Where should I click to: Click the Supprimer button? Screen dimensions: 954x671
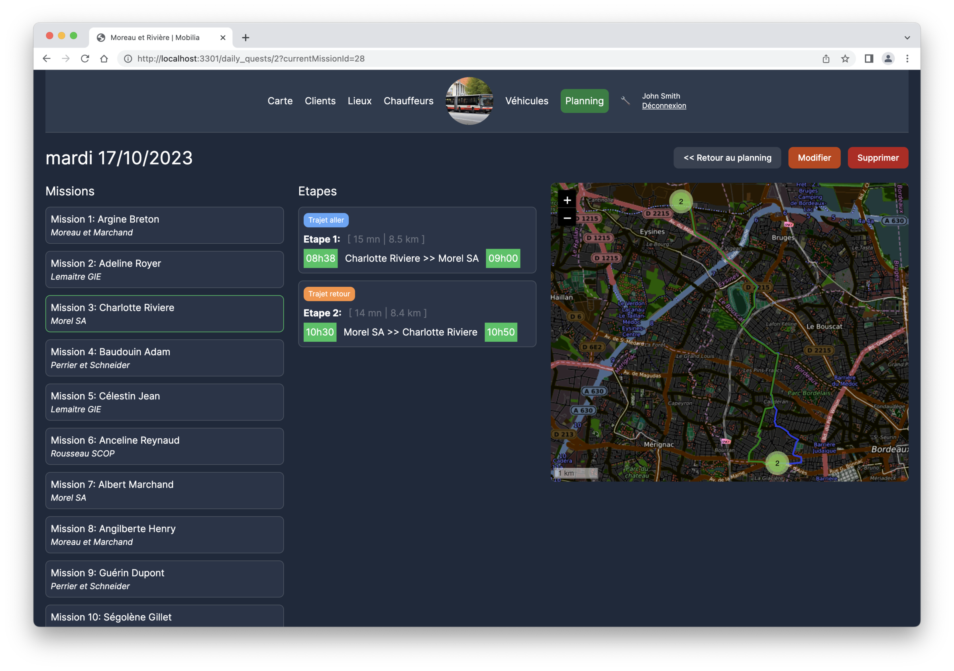tap(877, 158)
